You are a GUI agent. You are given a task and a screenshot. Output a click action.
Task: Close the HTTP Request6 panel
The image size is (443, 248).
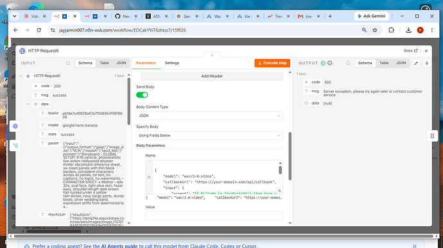pyautogui.click(x=426, y=51)
